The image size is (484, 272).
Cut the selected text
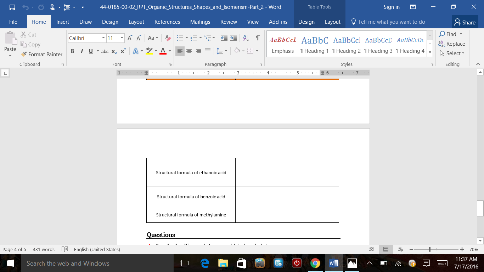[28, 34]
